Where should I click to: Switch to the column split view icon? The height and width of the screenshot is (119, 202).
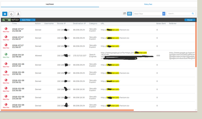pyautogui.click(x=125, y=14)
